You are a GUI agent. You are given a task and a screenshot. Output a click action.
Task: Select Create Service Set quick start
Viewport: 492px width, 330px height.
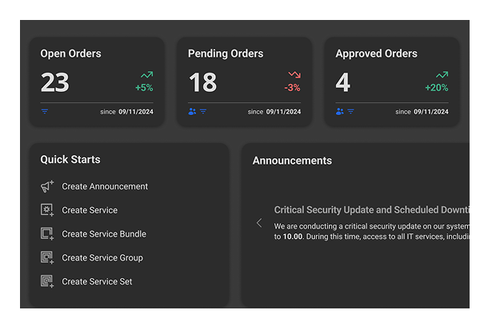coord(97,281)
